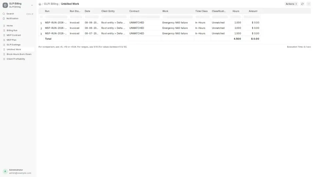
Task: Click the Hours column header
Action: click(236, 11)
